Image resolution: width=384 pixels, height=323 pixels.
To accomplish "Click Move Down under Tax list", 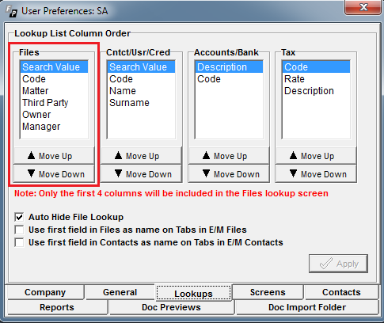I will (316, 174).
